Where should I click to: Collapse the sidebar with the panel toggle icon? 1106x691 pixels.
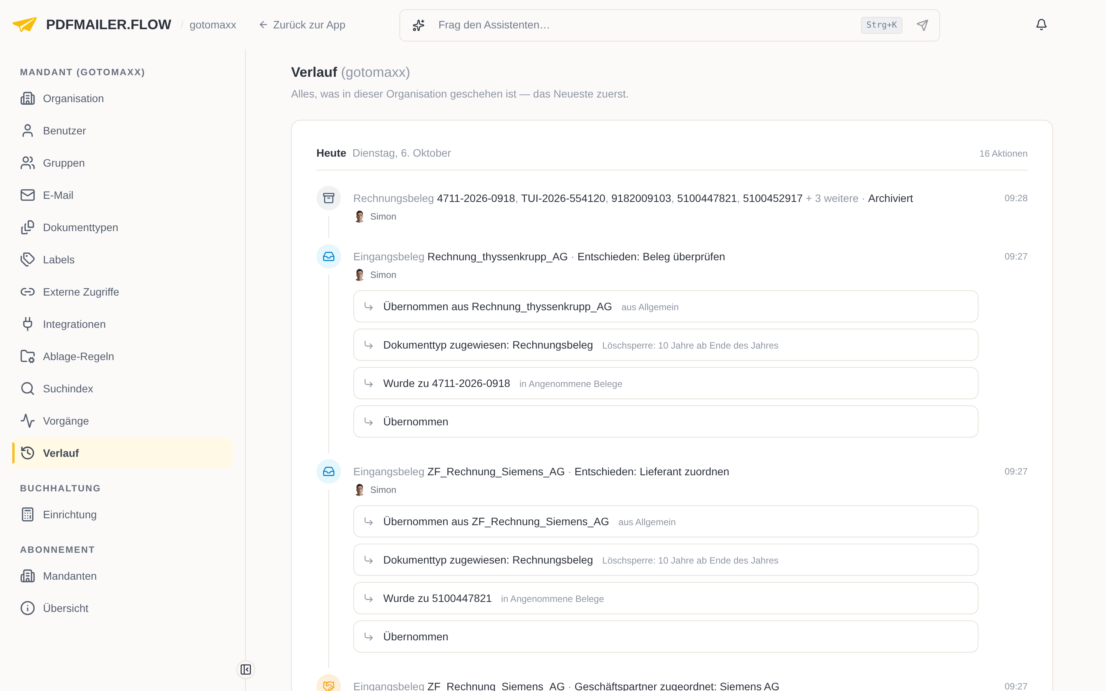point(246,670)
